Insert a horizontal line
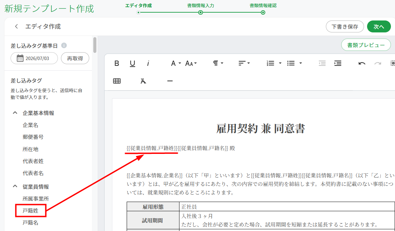This screenshot has width=395, height=231. click(x=170, y=81)
